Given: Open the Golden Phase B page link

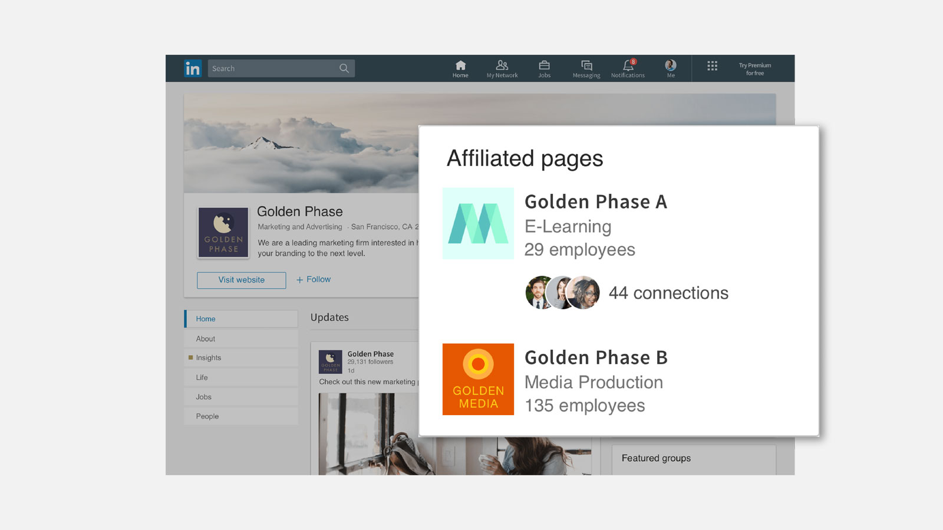Looking at the screenshot, I should tap(596, 357).
